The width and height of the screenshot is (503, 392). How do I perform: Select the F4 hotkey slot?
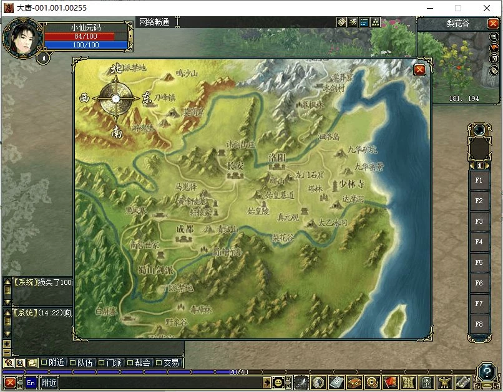pos(479,242)
